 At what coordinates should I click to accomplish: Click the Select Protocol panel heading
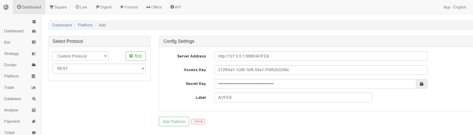click(68, 41)
